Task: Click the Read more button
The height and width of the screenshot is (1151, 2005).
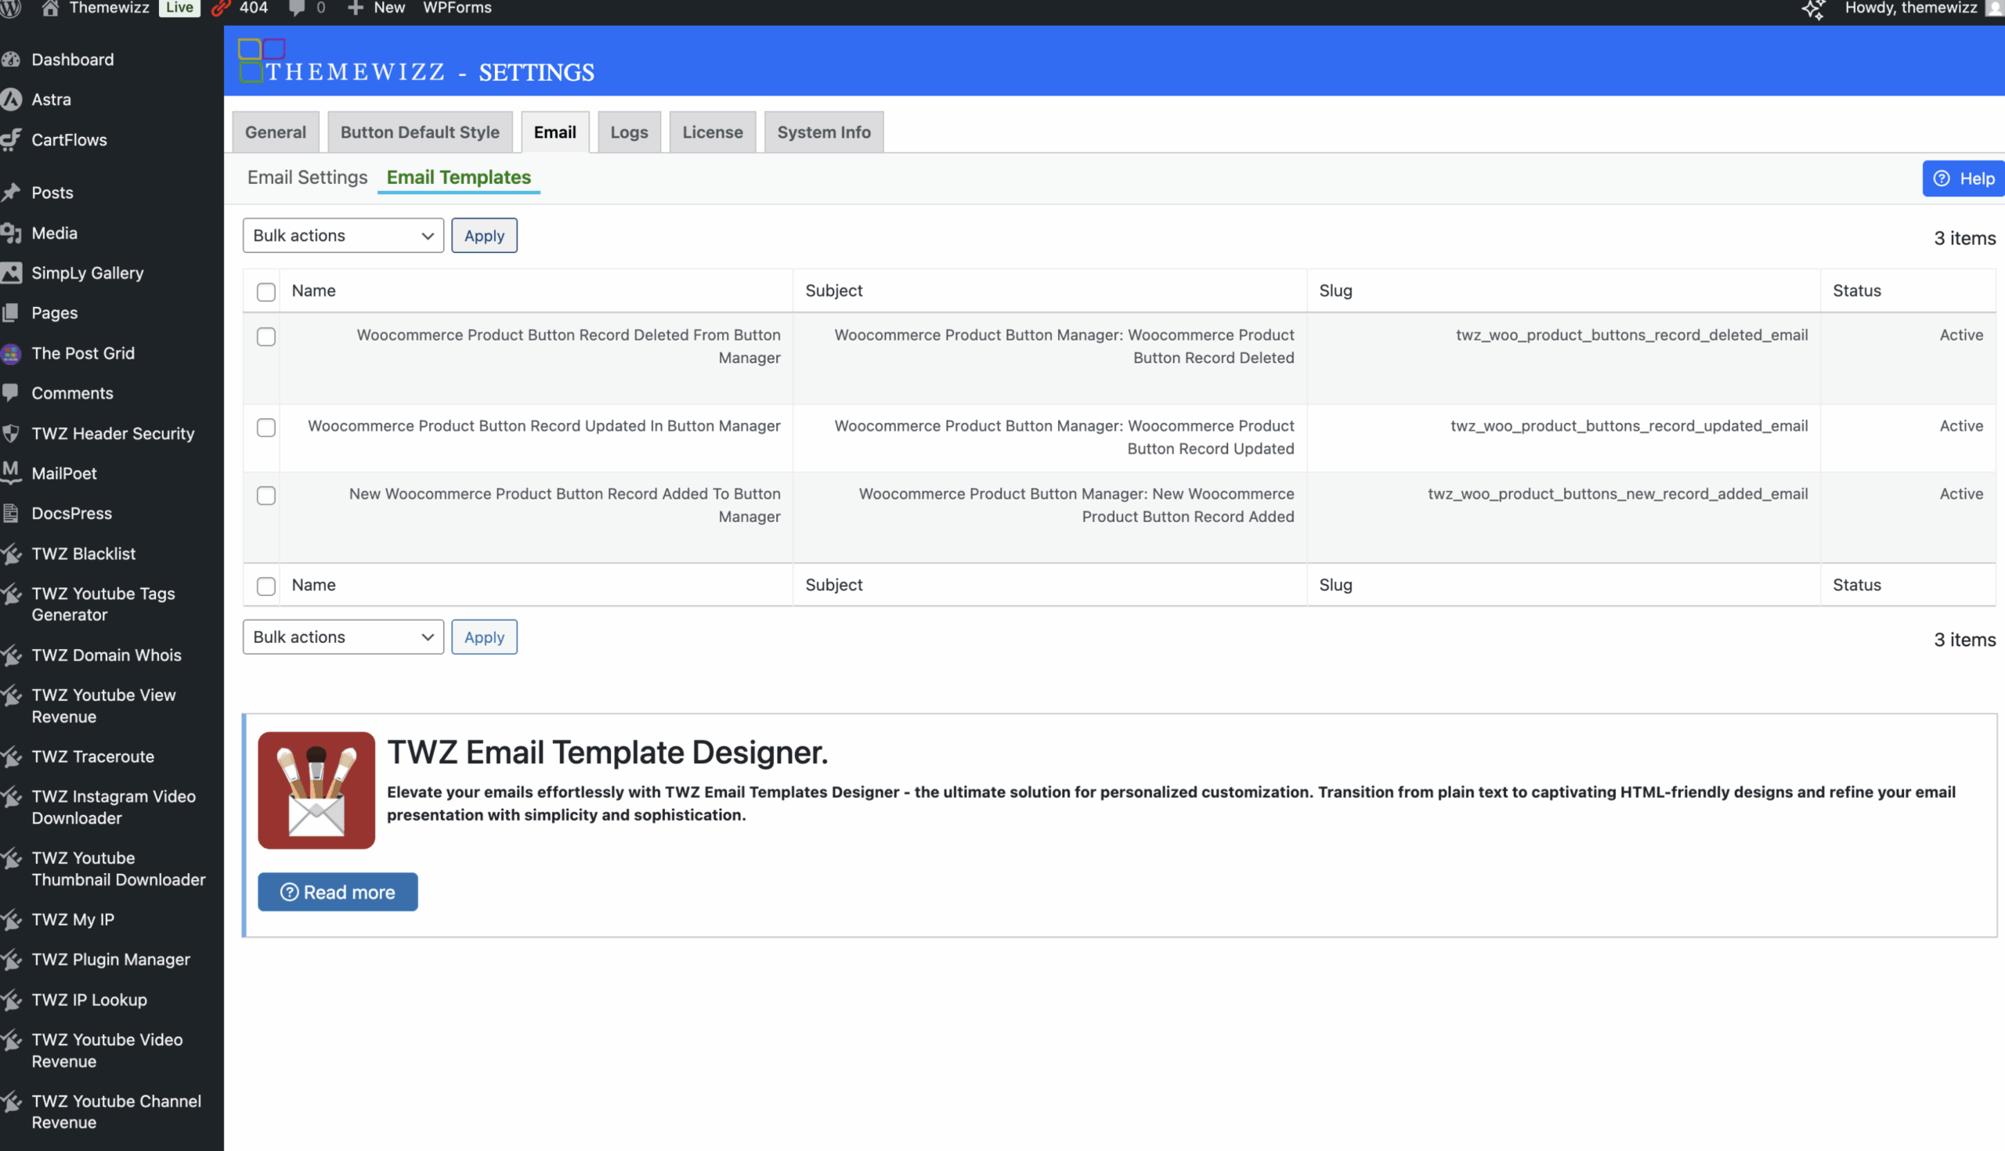Action: 338,892
